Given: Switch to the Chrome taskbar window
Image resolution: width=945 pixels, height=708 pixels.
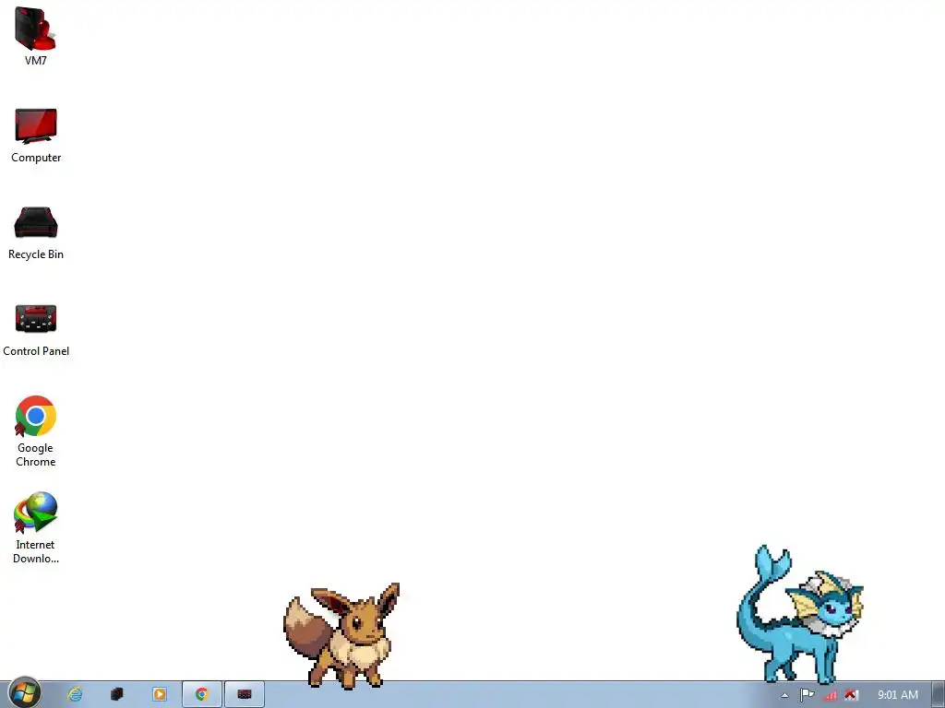Looking at the screenshot, I should point(202,694).
